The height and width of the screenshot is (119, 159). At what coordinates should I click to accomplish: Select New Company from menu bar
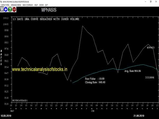(x=28, y=5)
